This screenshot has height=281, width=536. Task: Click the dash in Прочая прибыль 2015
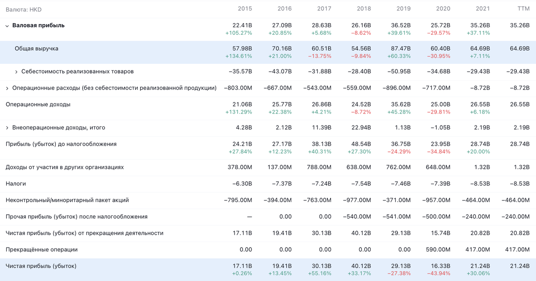tap(250, 217)
